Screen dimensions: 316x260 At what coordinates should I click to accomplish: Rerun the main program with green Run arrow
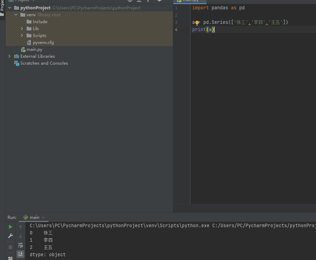point(10,227)
